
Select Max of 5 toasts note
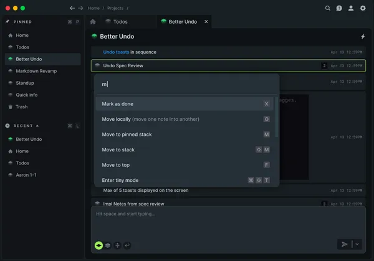tap(228, 190)
